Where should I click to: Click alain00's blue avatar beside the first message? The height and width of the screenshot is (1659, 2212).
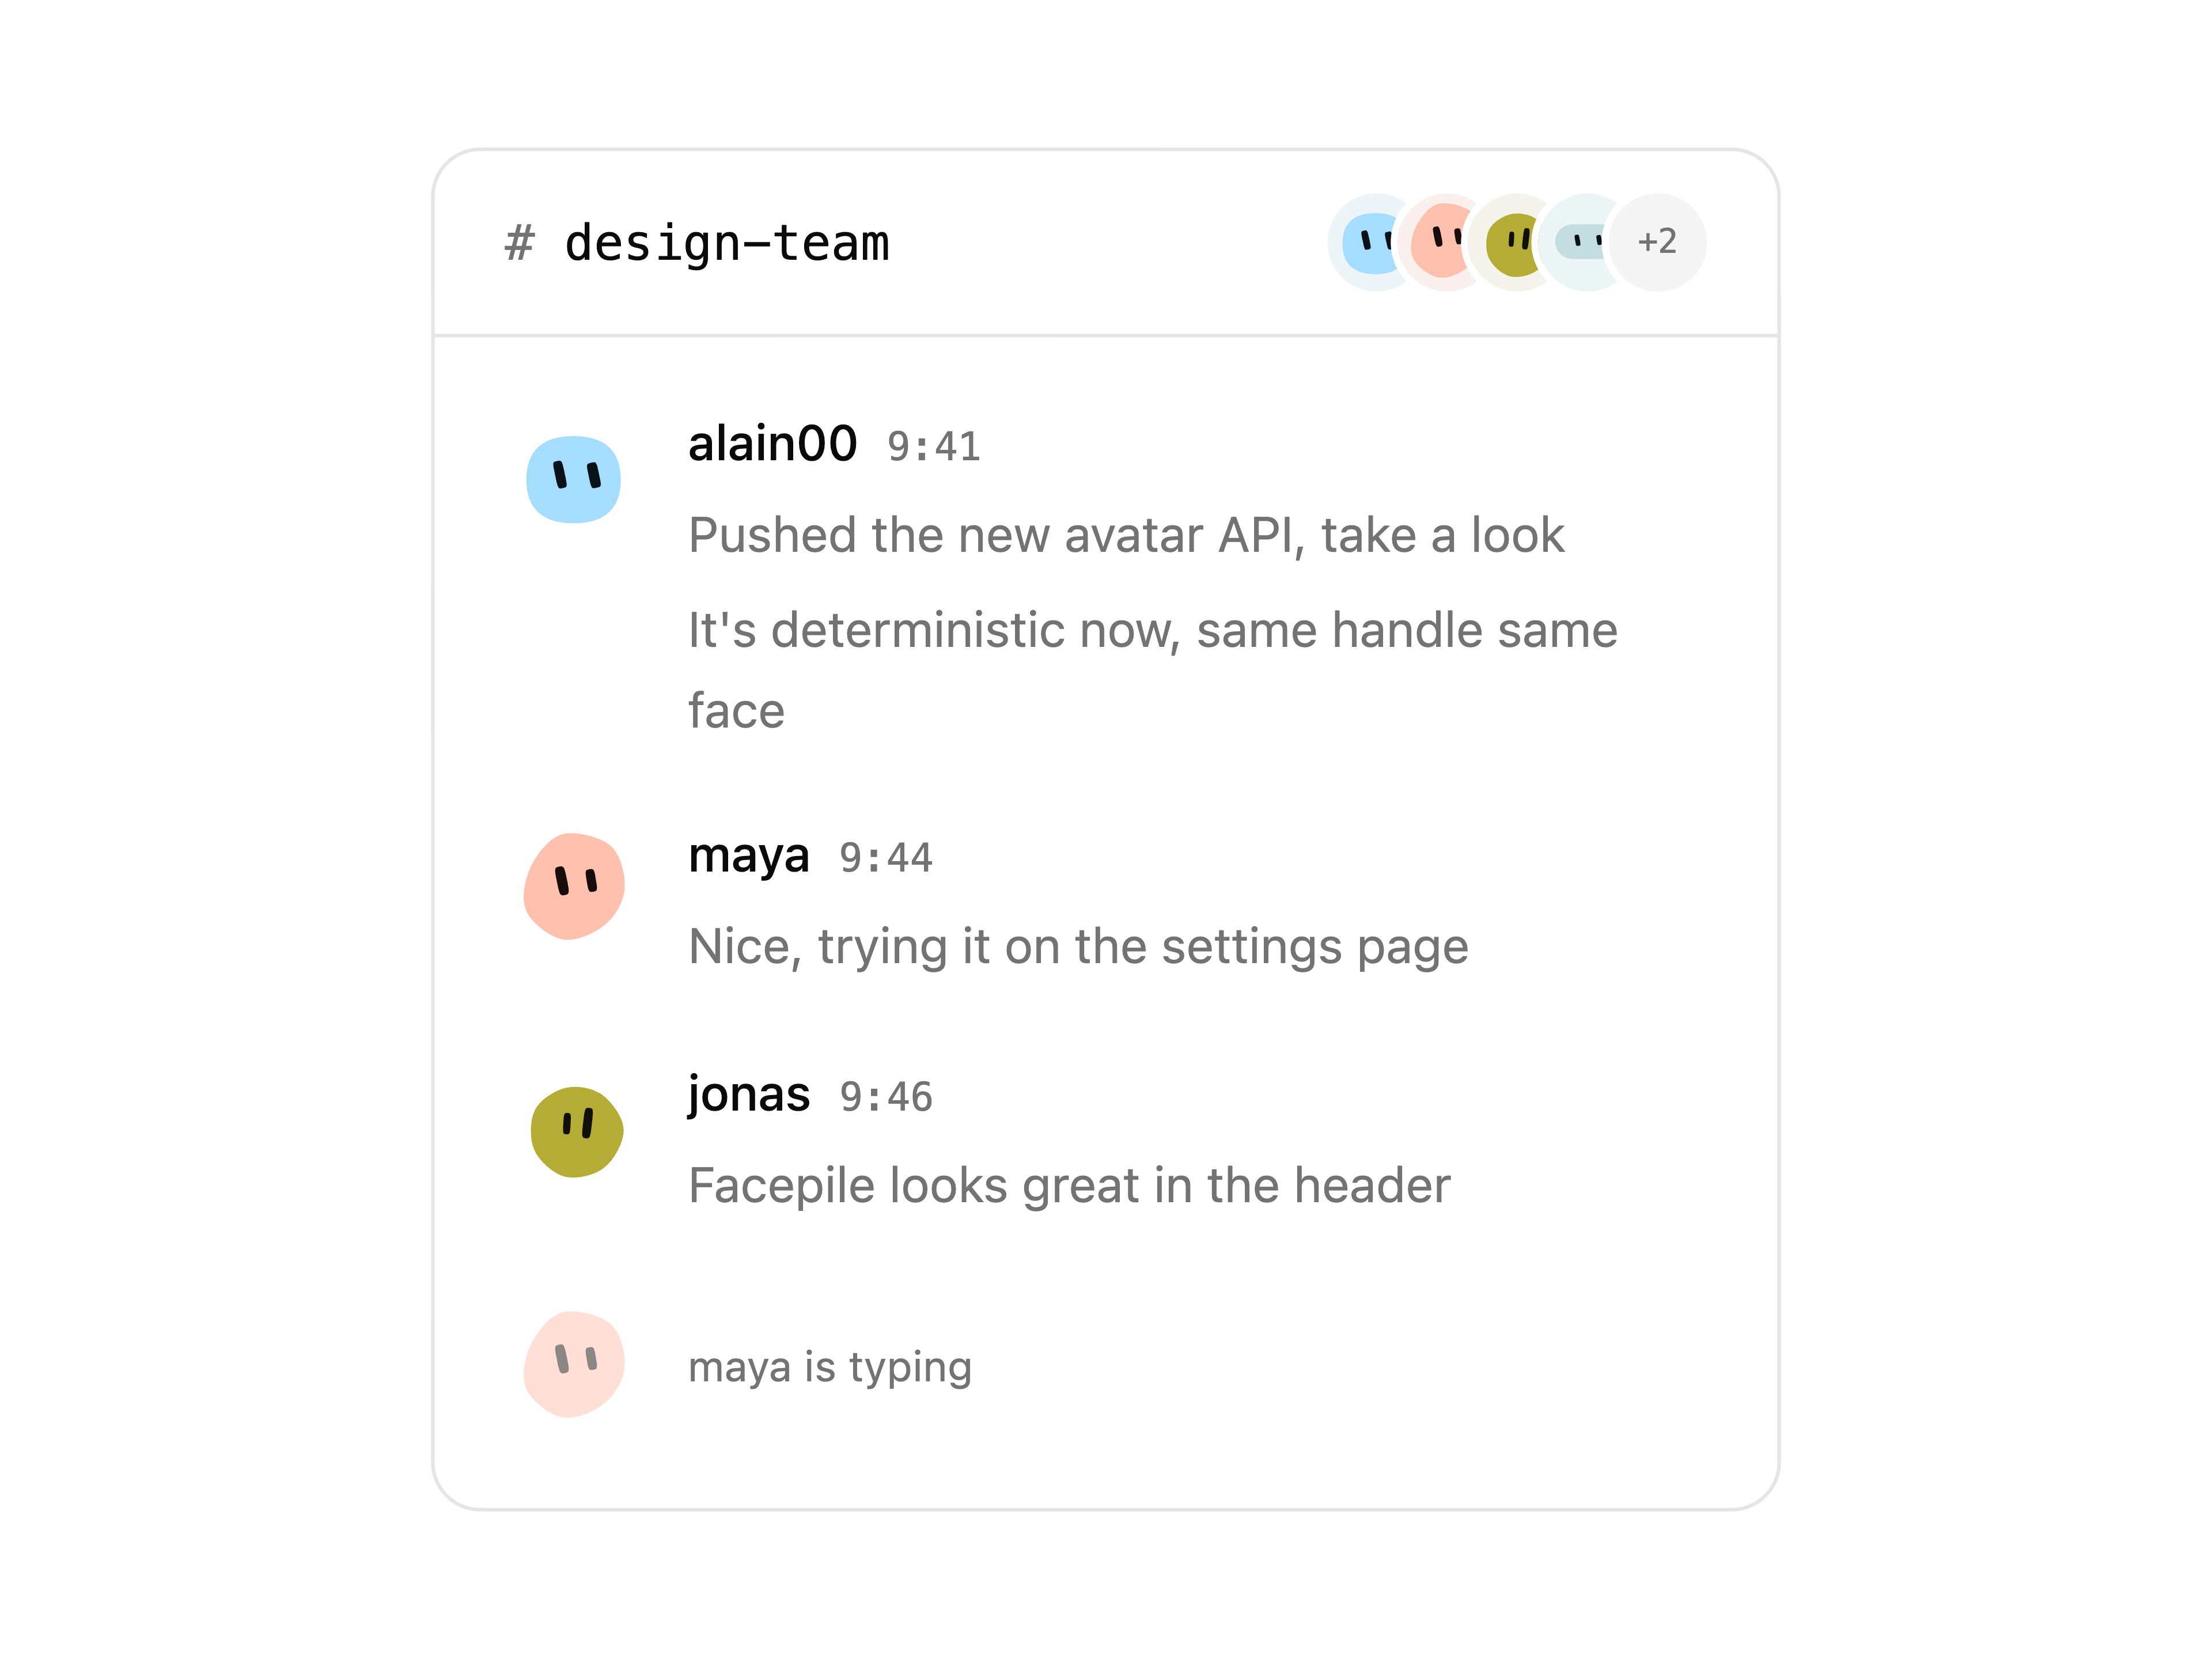click(x=574, y=480)
